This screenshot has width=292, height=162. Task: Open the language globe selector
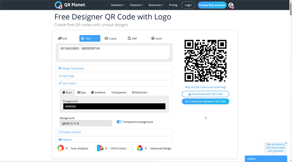(231, 5)
